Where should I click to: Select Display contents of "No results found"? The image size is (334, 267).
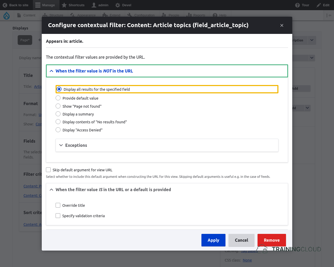click(58, 122)
